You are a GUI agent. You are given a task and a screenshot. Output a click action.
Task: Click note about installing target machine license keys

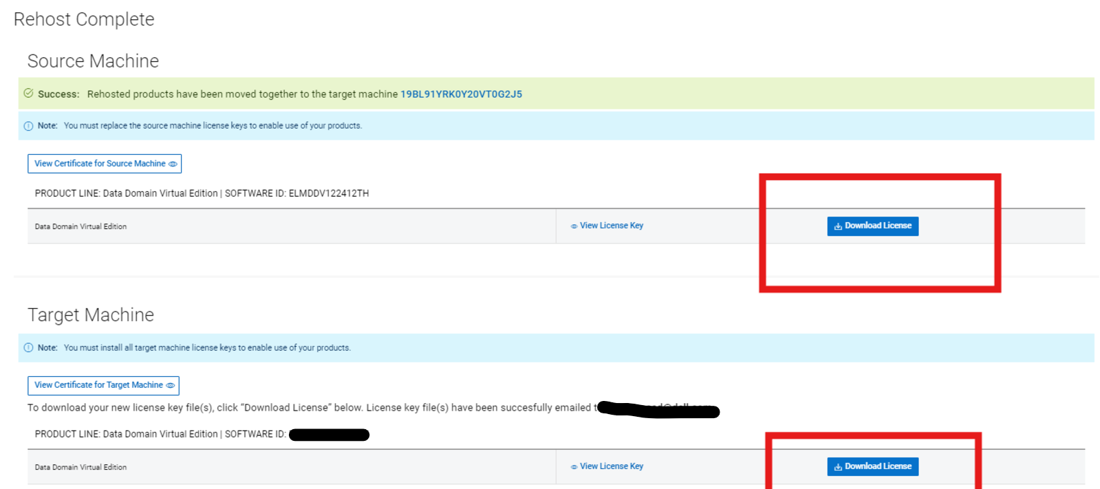(207, 348)
